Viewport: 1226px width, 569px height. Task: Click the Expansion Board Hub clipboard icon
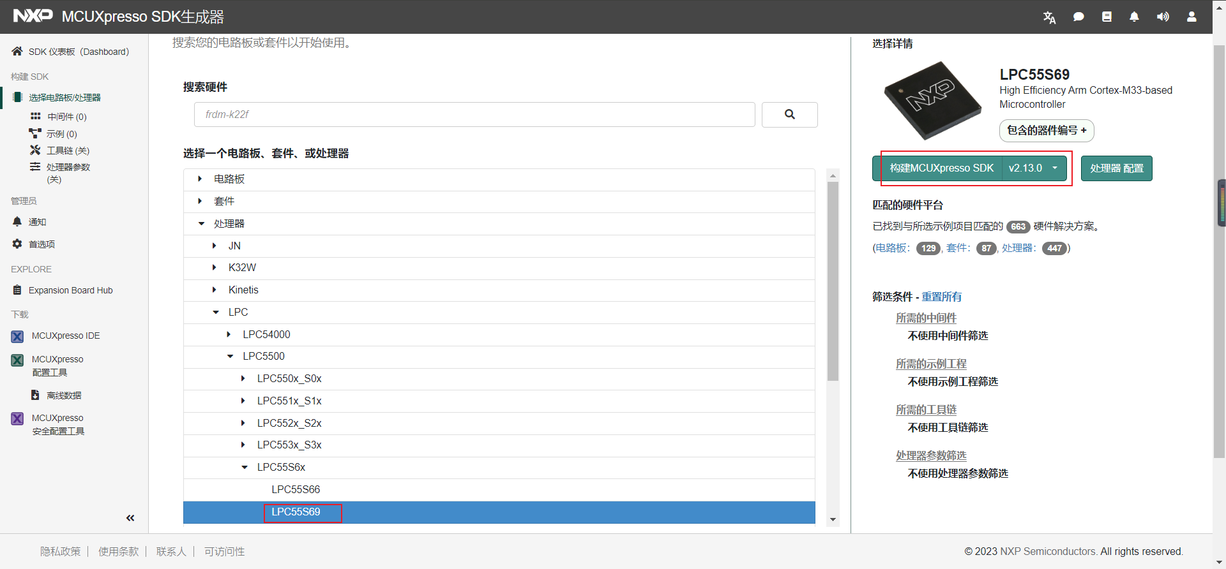[17, 290]
